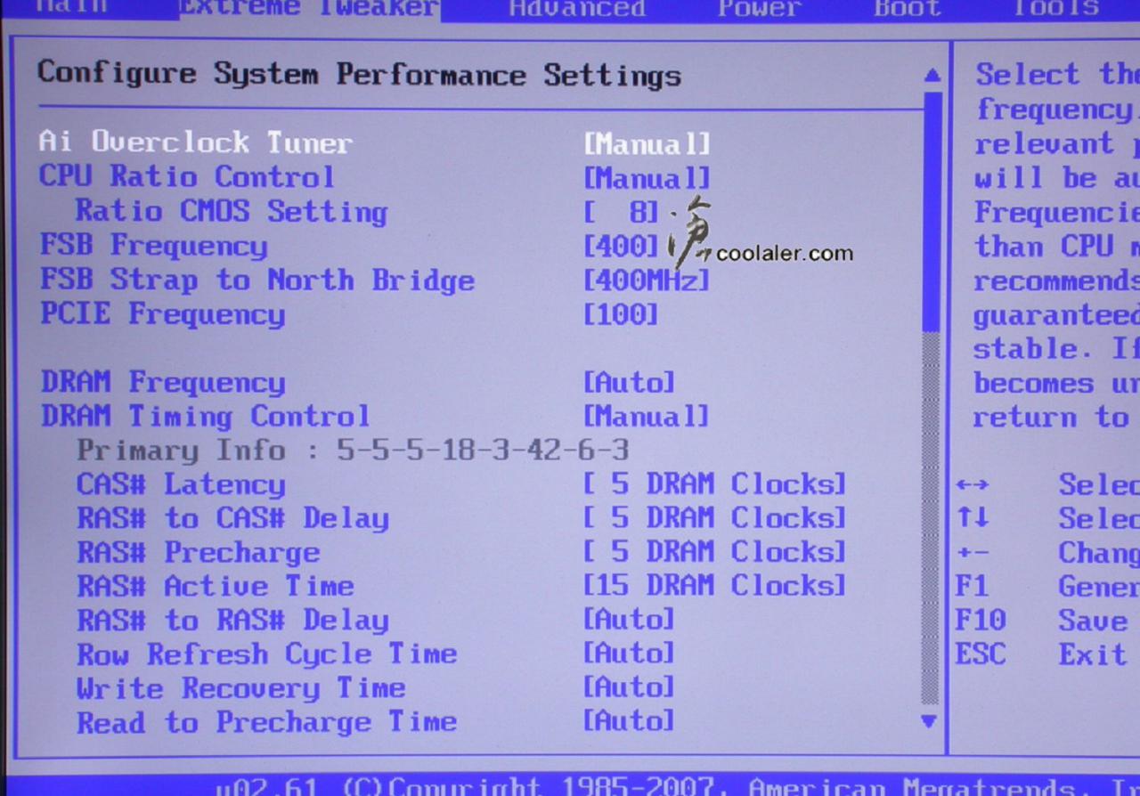The width and height of the screenshot is (1140, 796).
Task: Select the RAS# Precharge label
Action: tap(198, 552)
